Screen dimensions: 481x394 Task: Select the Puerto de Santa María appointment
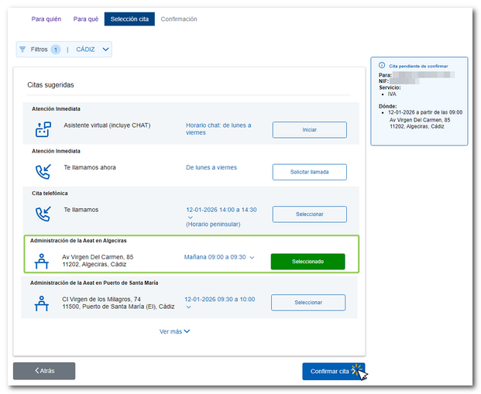(308, 303)
